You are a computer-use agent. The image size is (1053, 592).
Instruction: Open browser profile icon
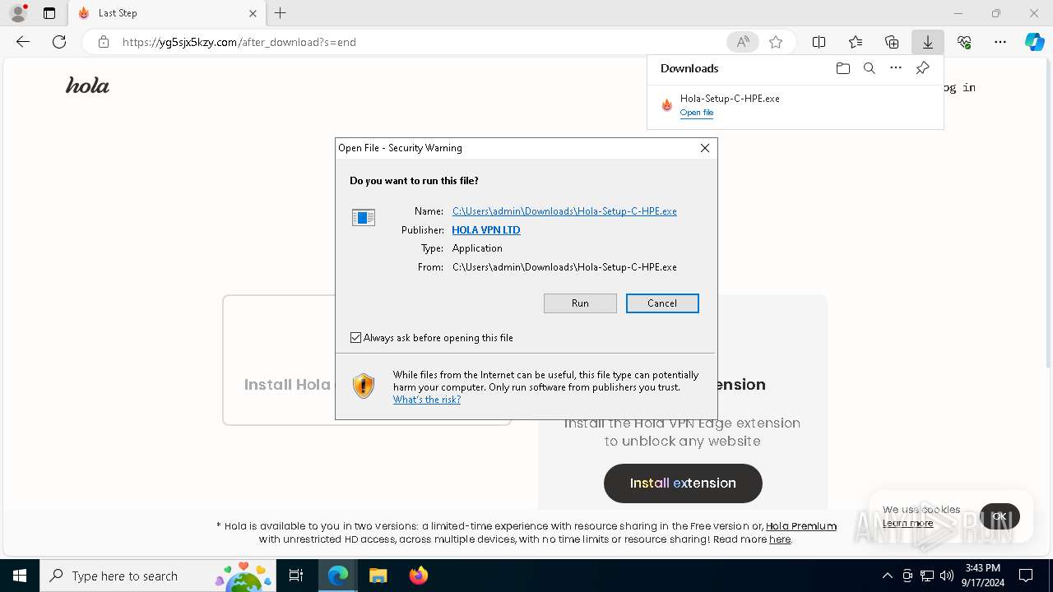pos(17,13)
